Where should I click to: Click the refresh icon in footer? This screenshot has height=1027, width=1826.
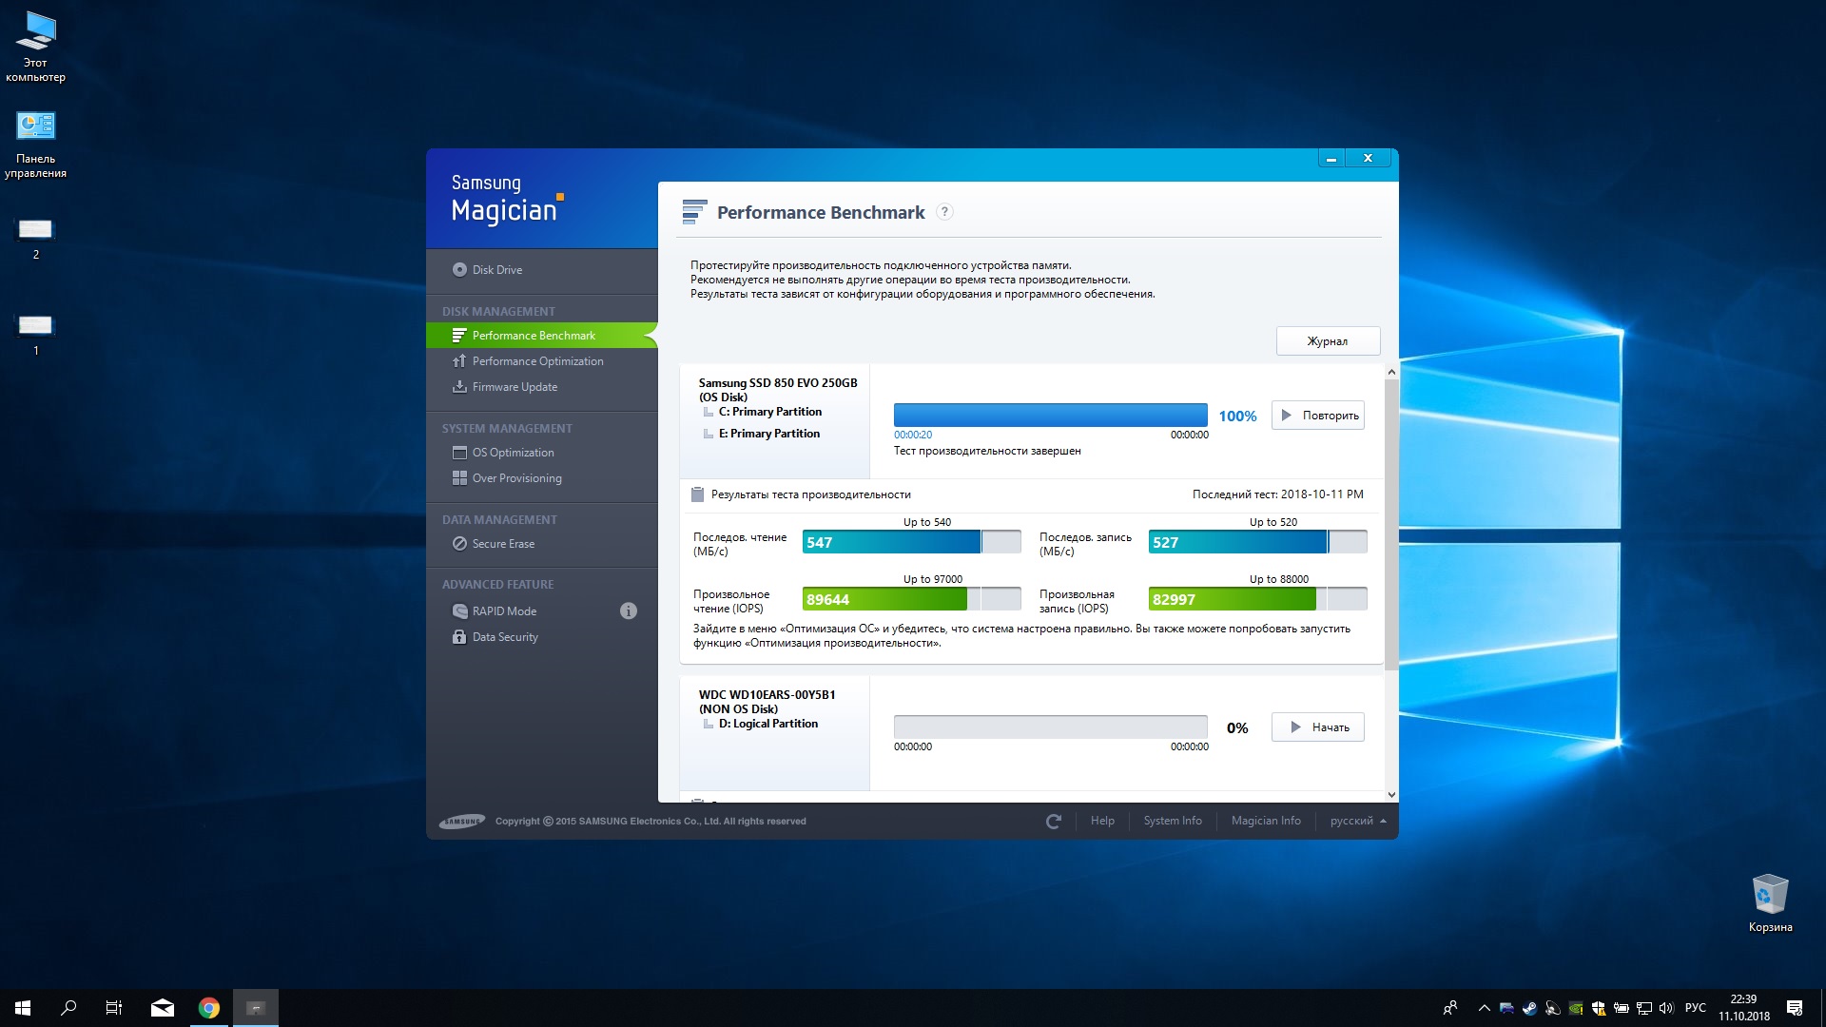1053,821
